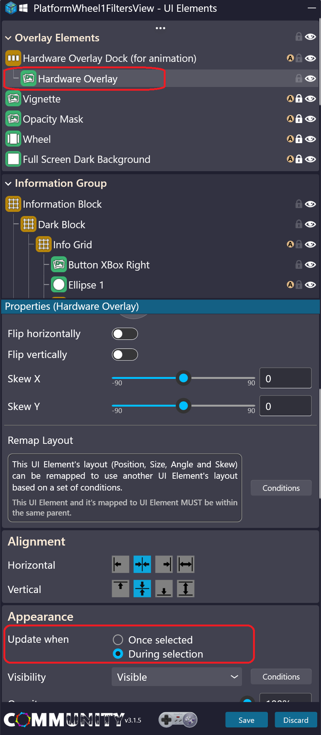
Task: Set vertical align bottom icon
Action: 164,588
